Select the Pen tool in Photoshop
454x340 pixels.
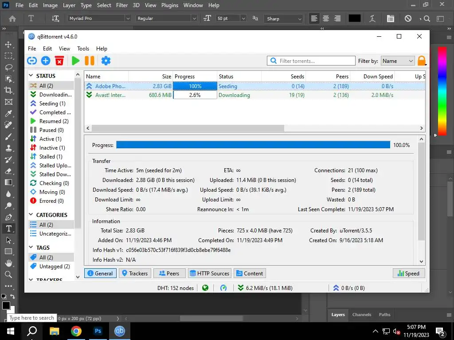point(8,217)
